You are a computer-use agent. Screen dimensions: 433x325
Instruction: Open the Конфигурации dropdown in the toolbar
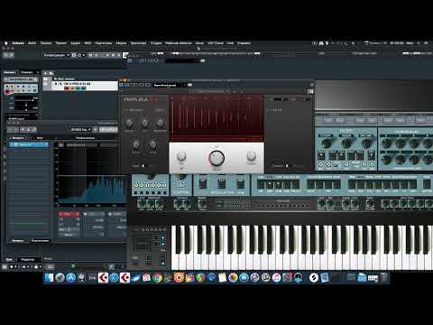pos(56,55)
